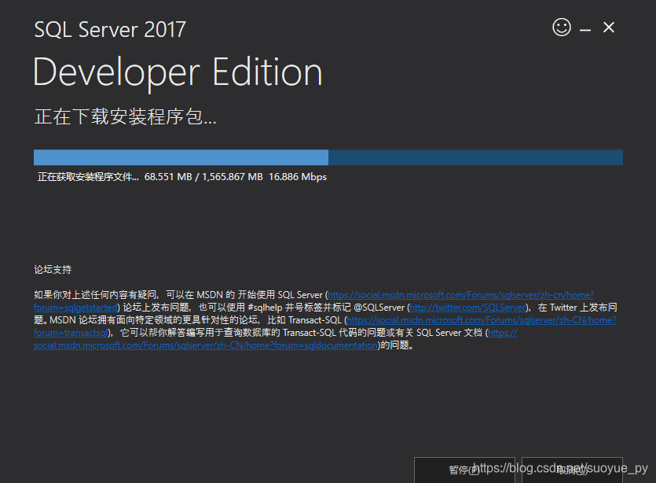Click the '16.886 Mbps' speed text

(298, 177)
